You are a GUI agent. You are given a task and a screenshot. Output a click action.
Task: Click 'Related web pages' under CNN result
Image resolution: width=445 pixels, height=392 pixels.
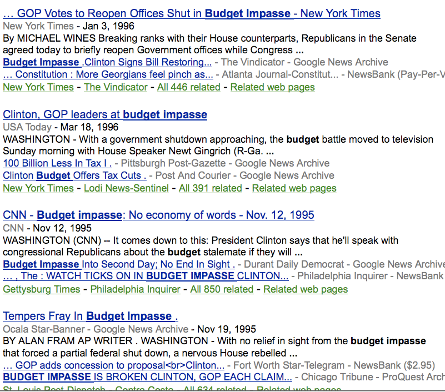[306, 289]
